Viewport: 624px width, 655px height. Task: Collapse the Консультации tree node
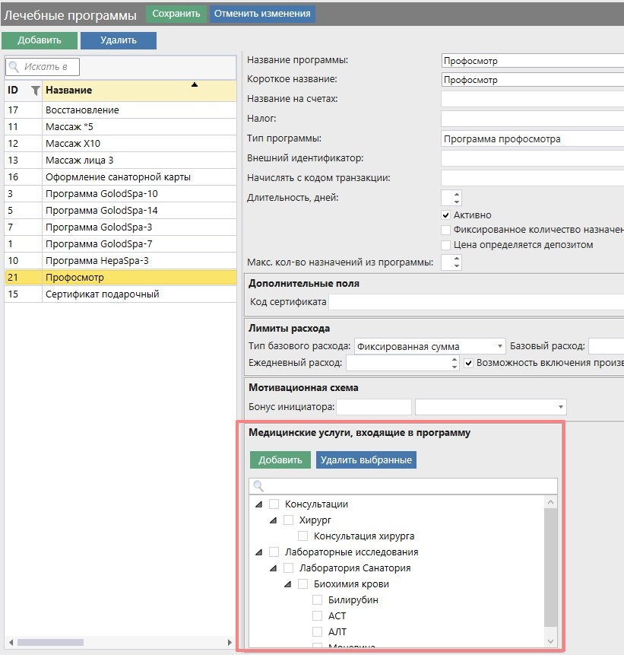click(x=259, y=504)
